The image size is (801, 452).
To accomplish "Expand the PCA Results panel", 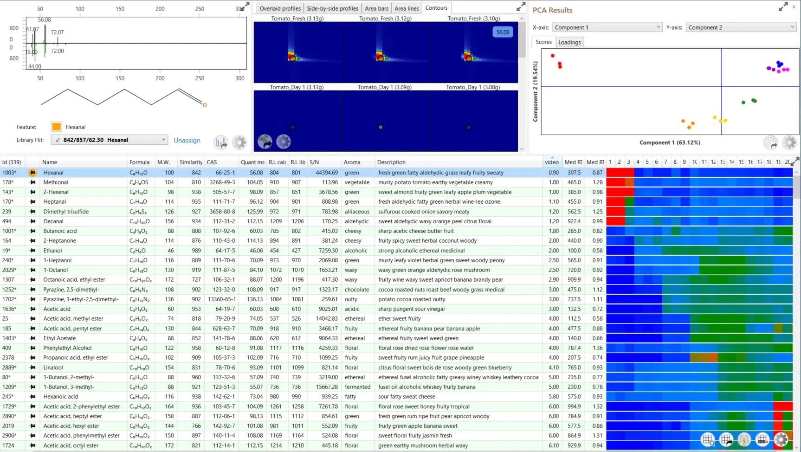I will tap(783, 6).
